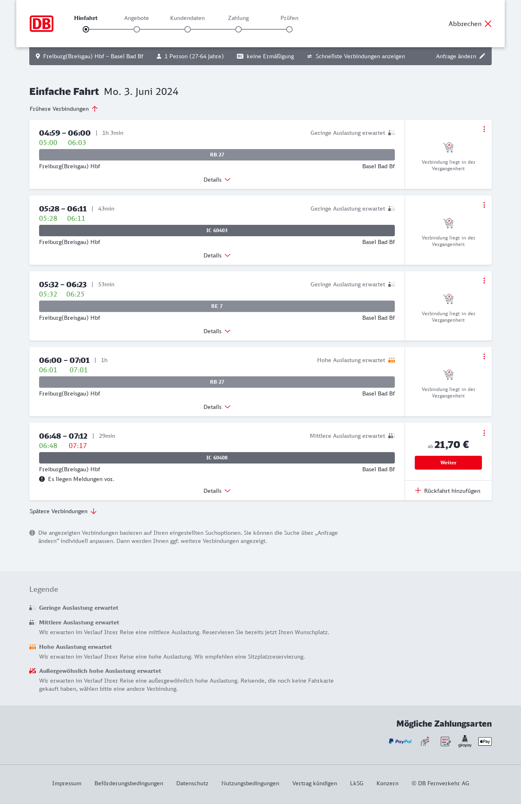Click the DB logo
521x804 pixels.
(x=42, y=24)
